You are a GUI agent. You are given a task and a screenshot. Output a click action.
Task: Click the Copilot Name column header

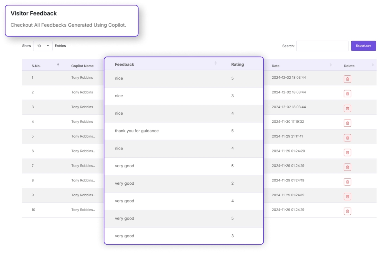tap(82, 66)
